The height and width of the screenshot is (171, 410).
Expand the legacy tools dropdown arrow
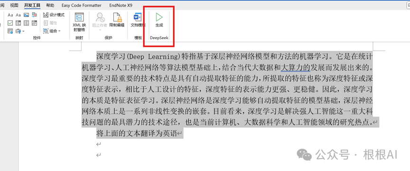click(x=23, y=31)
